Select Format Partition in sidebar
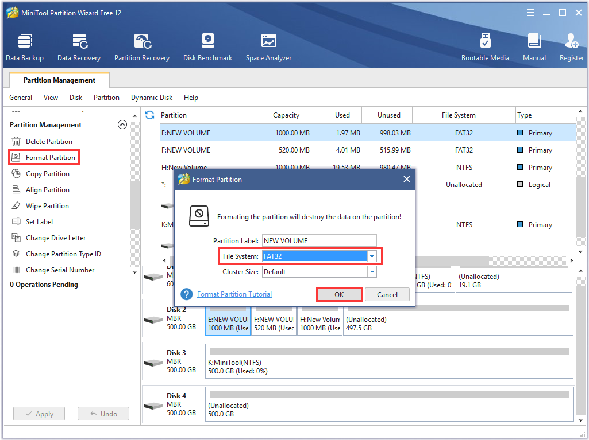The image size is (589, 440). (x=44, y=158)
